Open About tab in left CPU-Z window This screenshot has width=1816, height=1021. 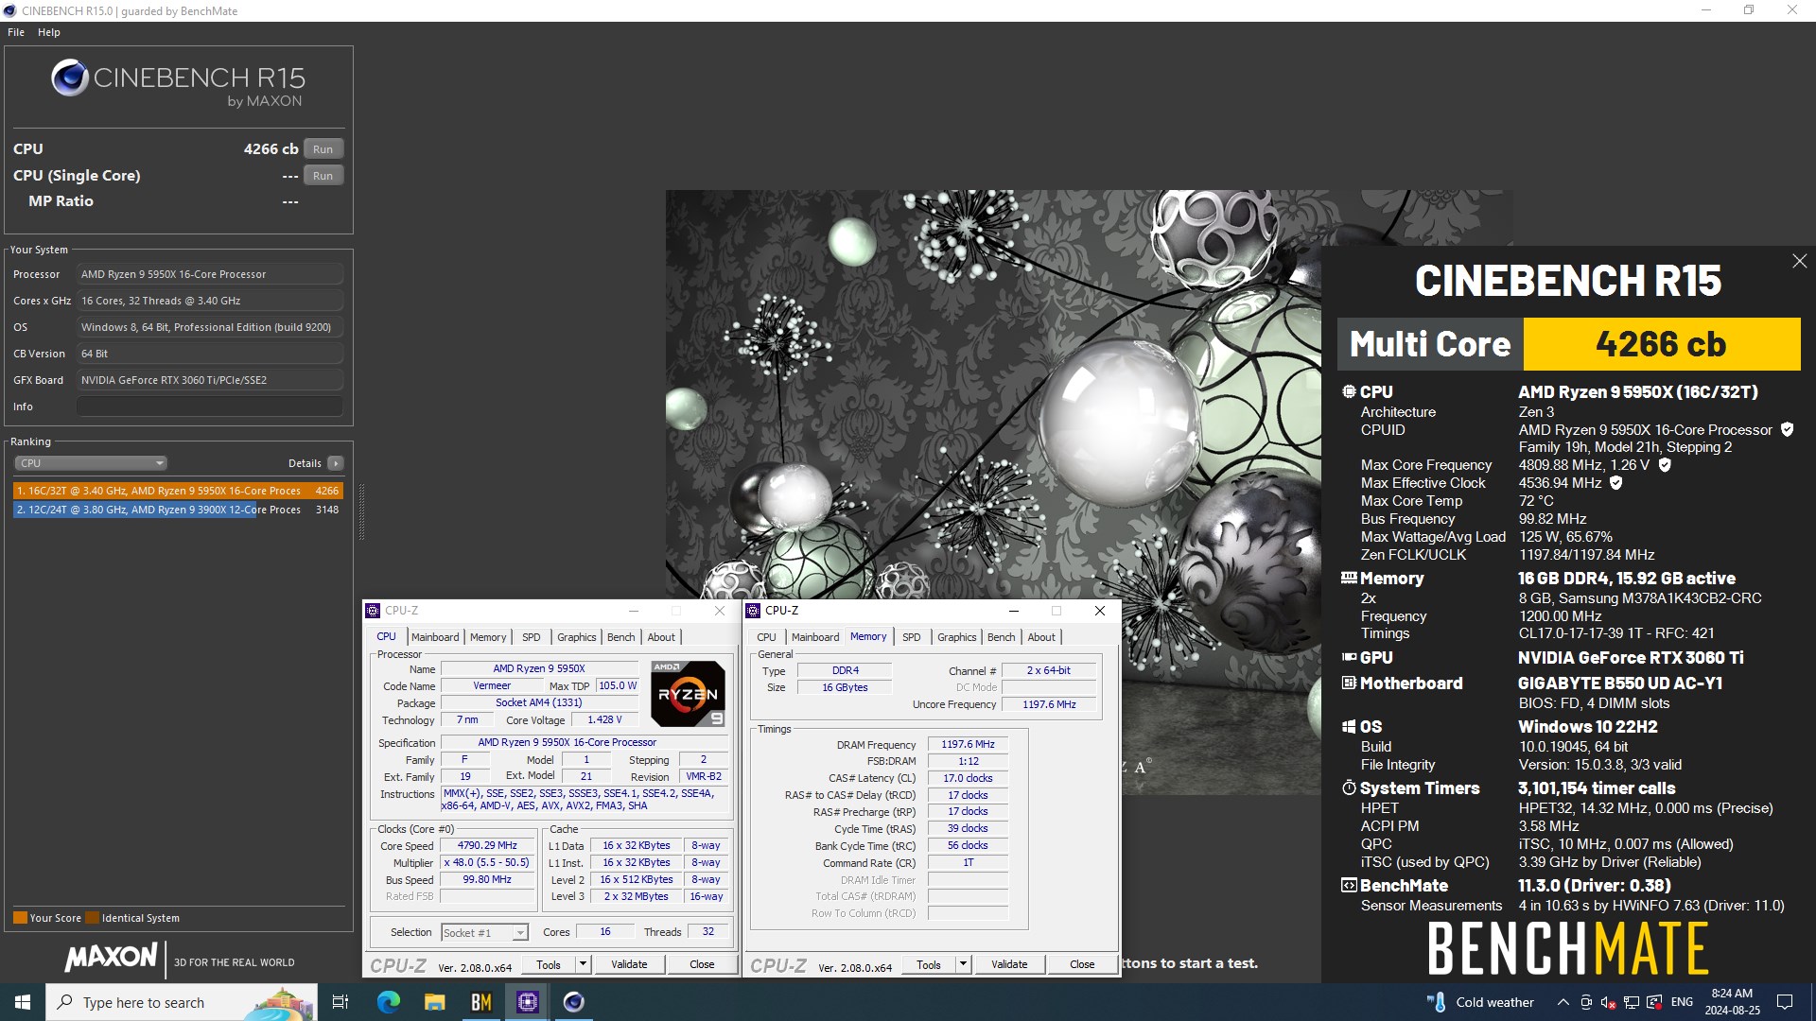tap(661, 637)
